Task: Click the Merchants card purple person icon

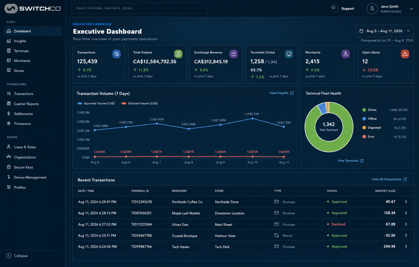Action: (x=345, y=54)
